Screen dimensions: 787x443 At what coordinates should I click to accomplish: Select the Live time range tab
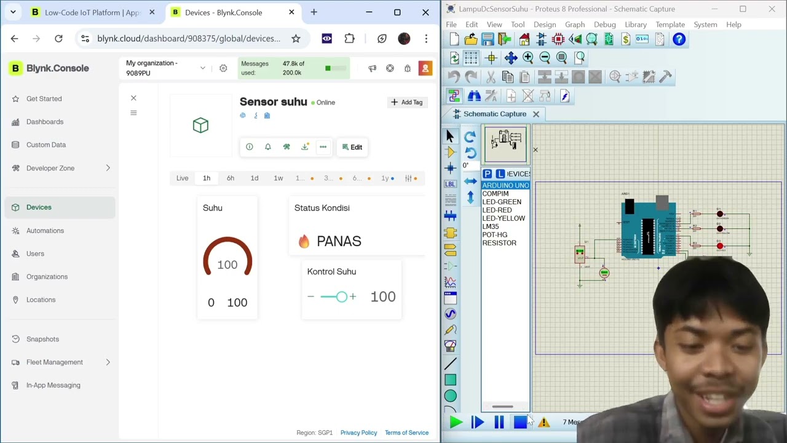pyautogui.click(x=183, y=178)
